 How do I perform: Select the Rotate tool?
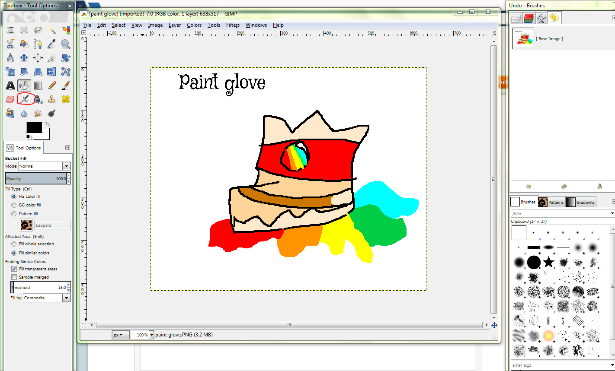(x=66, y=58)
